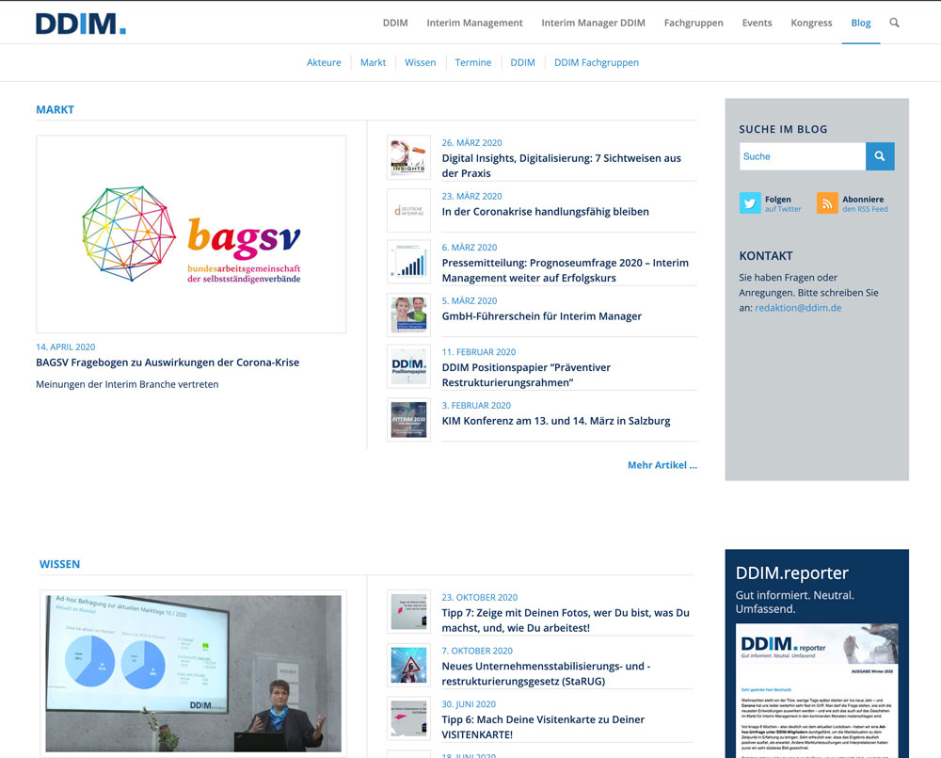Email redaktion@ddim.de via contact link

tap(798, 308)
